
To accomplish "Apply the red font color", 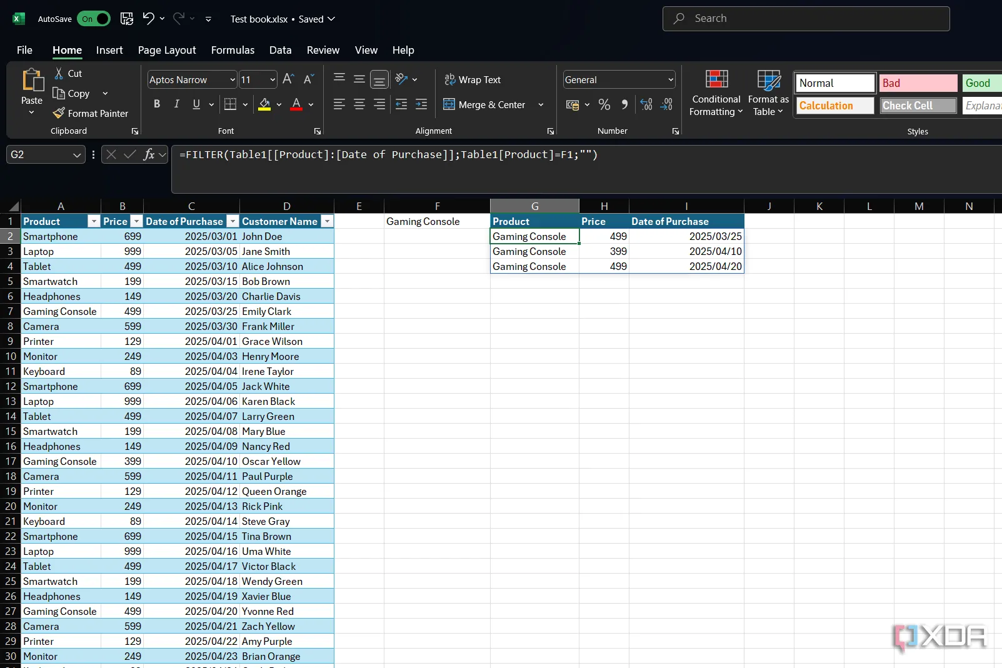I will tap(296, 104).
